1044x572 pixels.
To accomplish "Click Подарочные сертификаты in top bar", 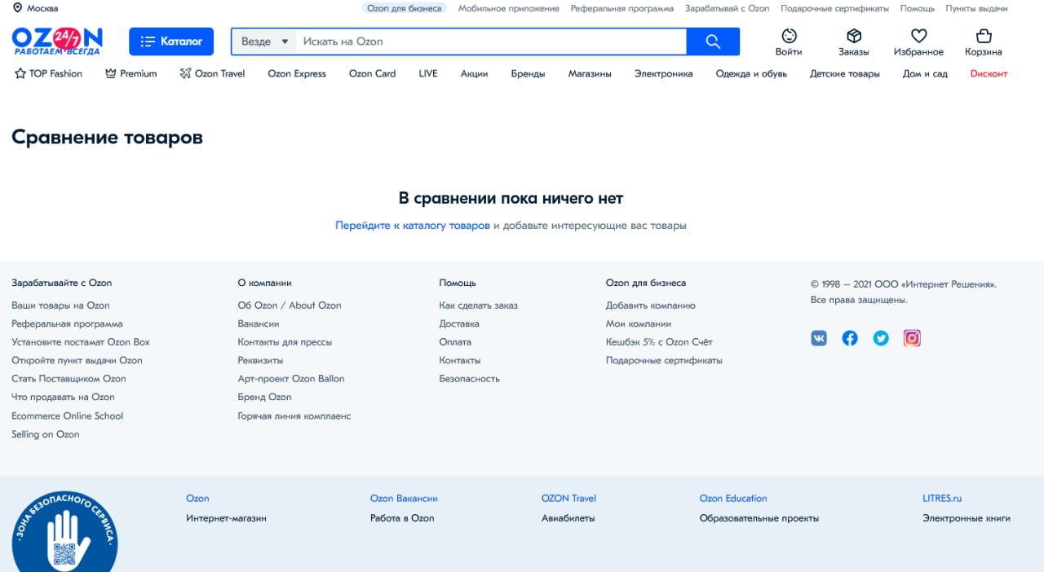I will point(835,8).
